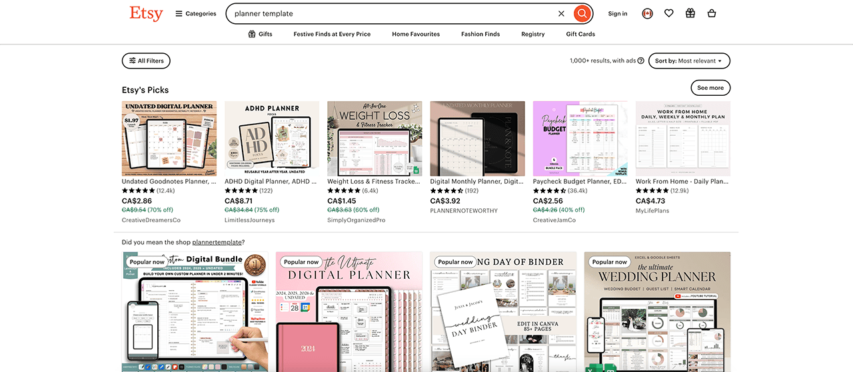Click the CA$3.92 price

[445, 201]
